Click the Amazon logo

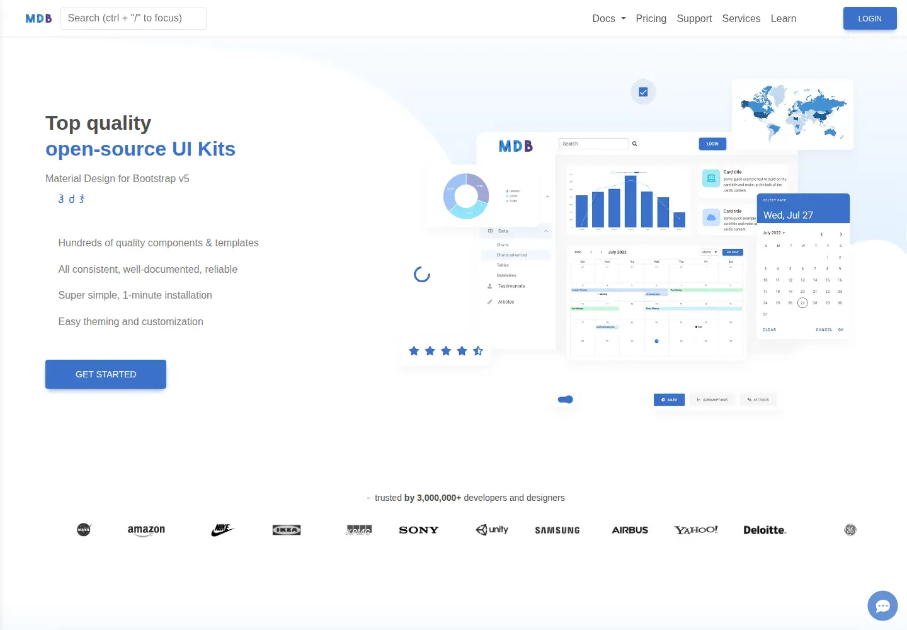tap(146, 530)
